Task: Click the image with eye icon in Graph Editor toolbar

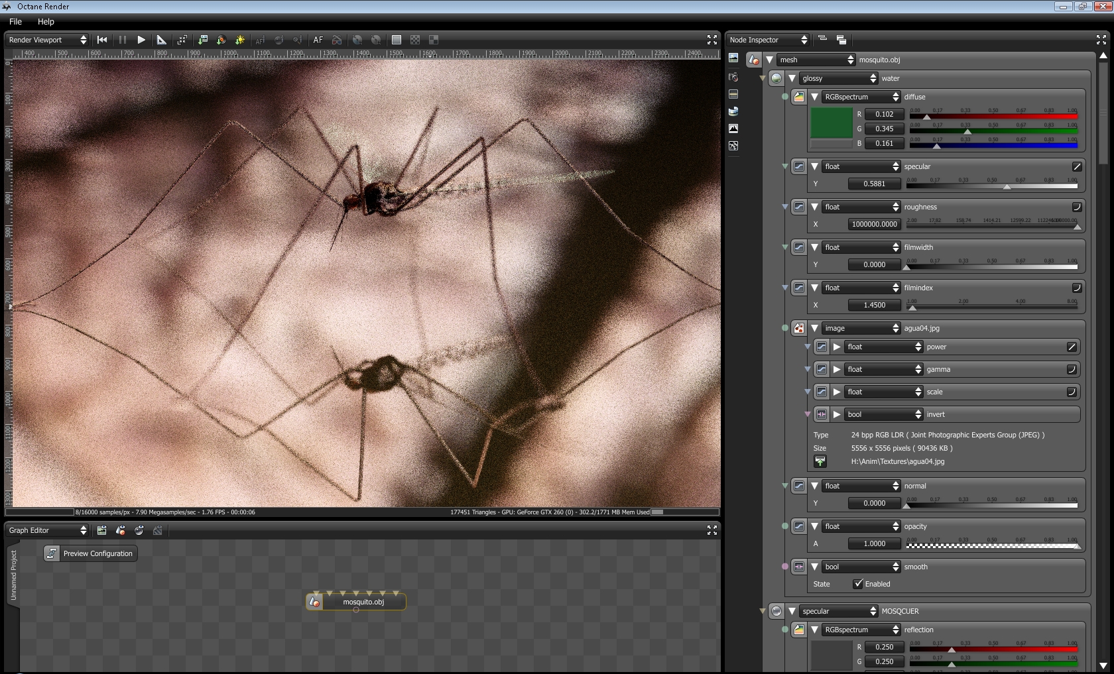Action: tap(101, 530)
